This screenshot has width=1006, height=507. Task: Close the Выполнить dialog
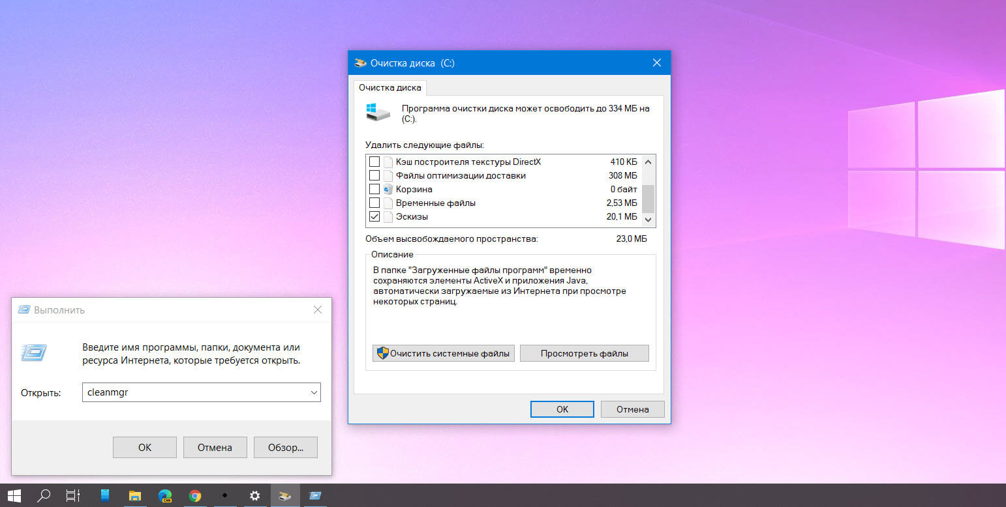[x=318, y=310]
